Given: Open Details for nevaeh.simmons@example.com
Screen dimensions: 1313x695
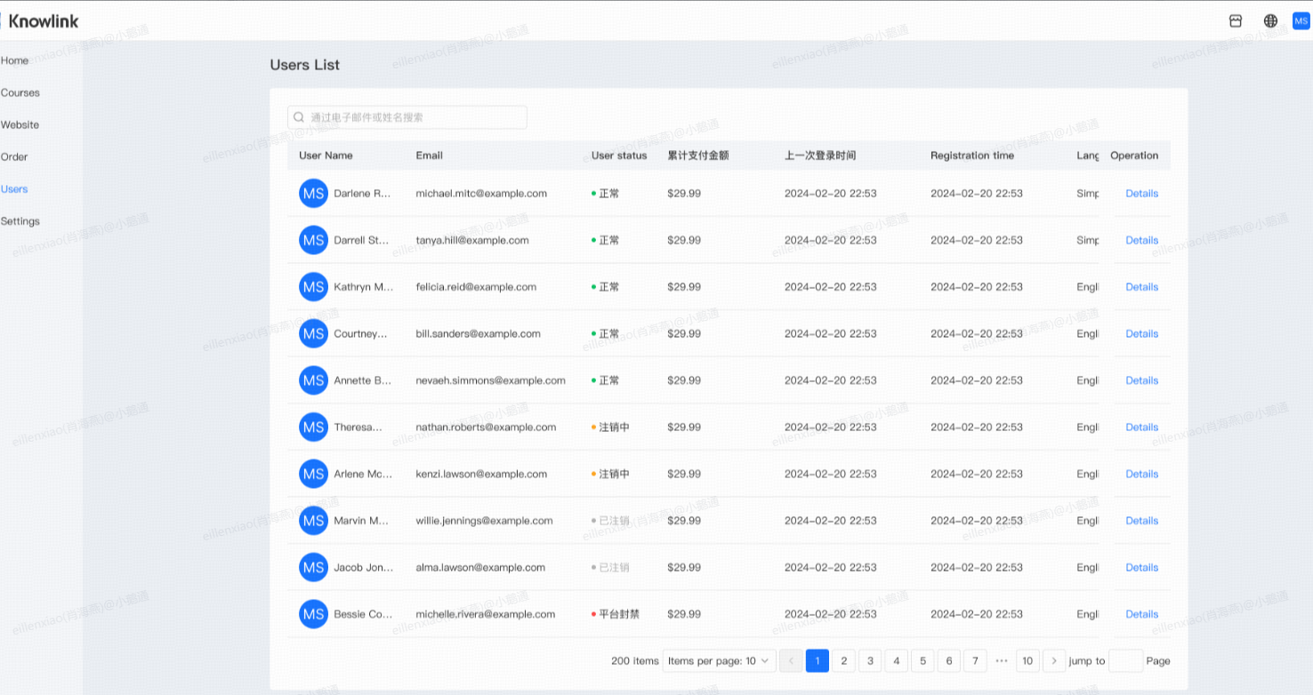Looking at the screenshot, I should pyautogui.click(x=1141, y=380).
